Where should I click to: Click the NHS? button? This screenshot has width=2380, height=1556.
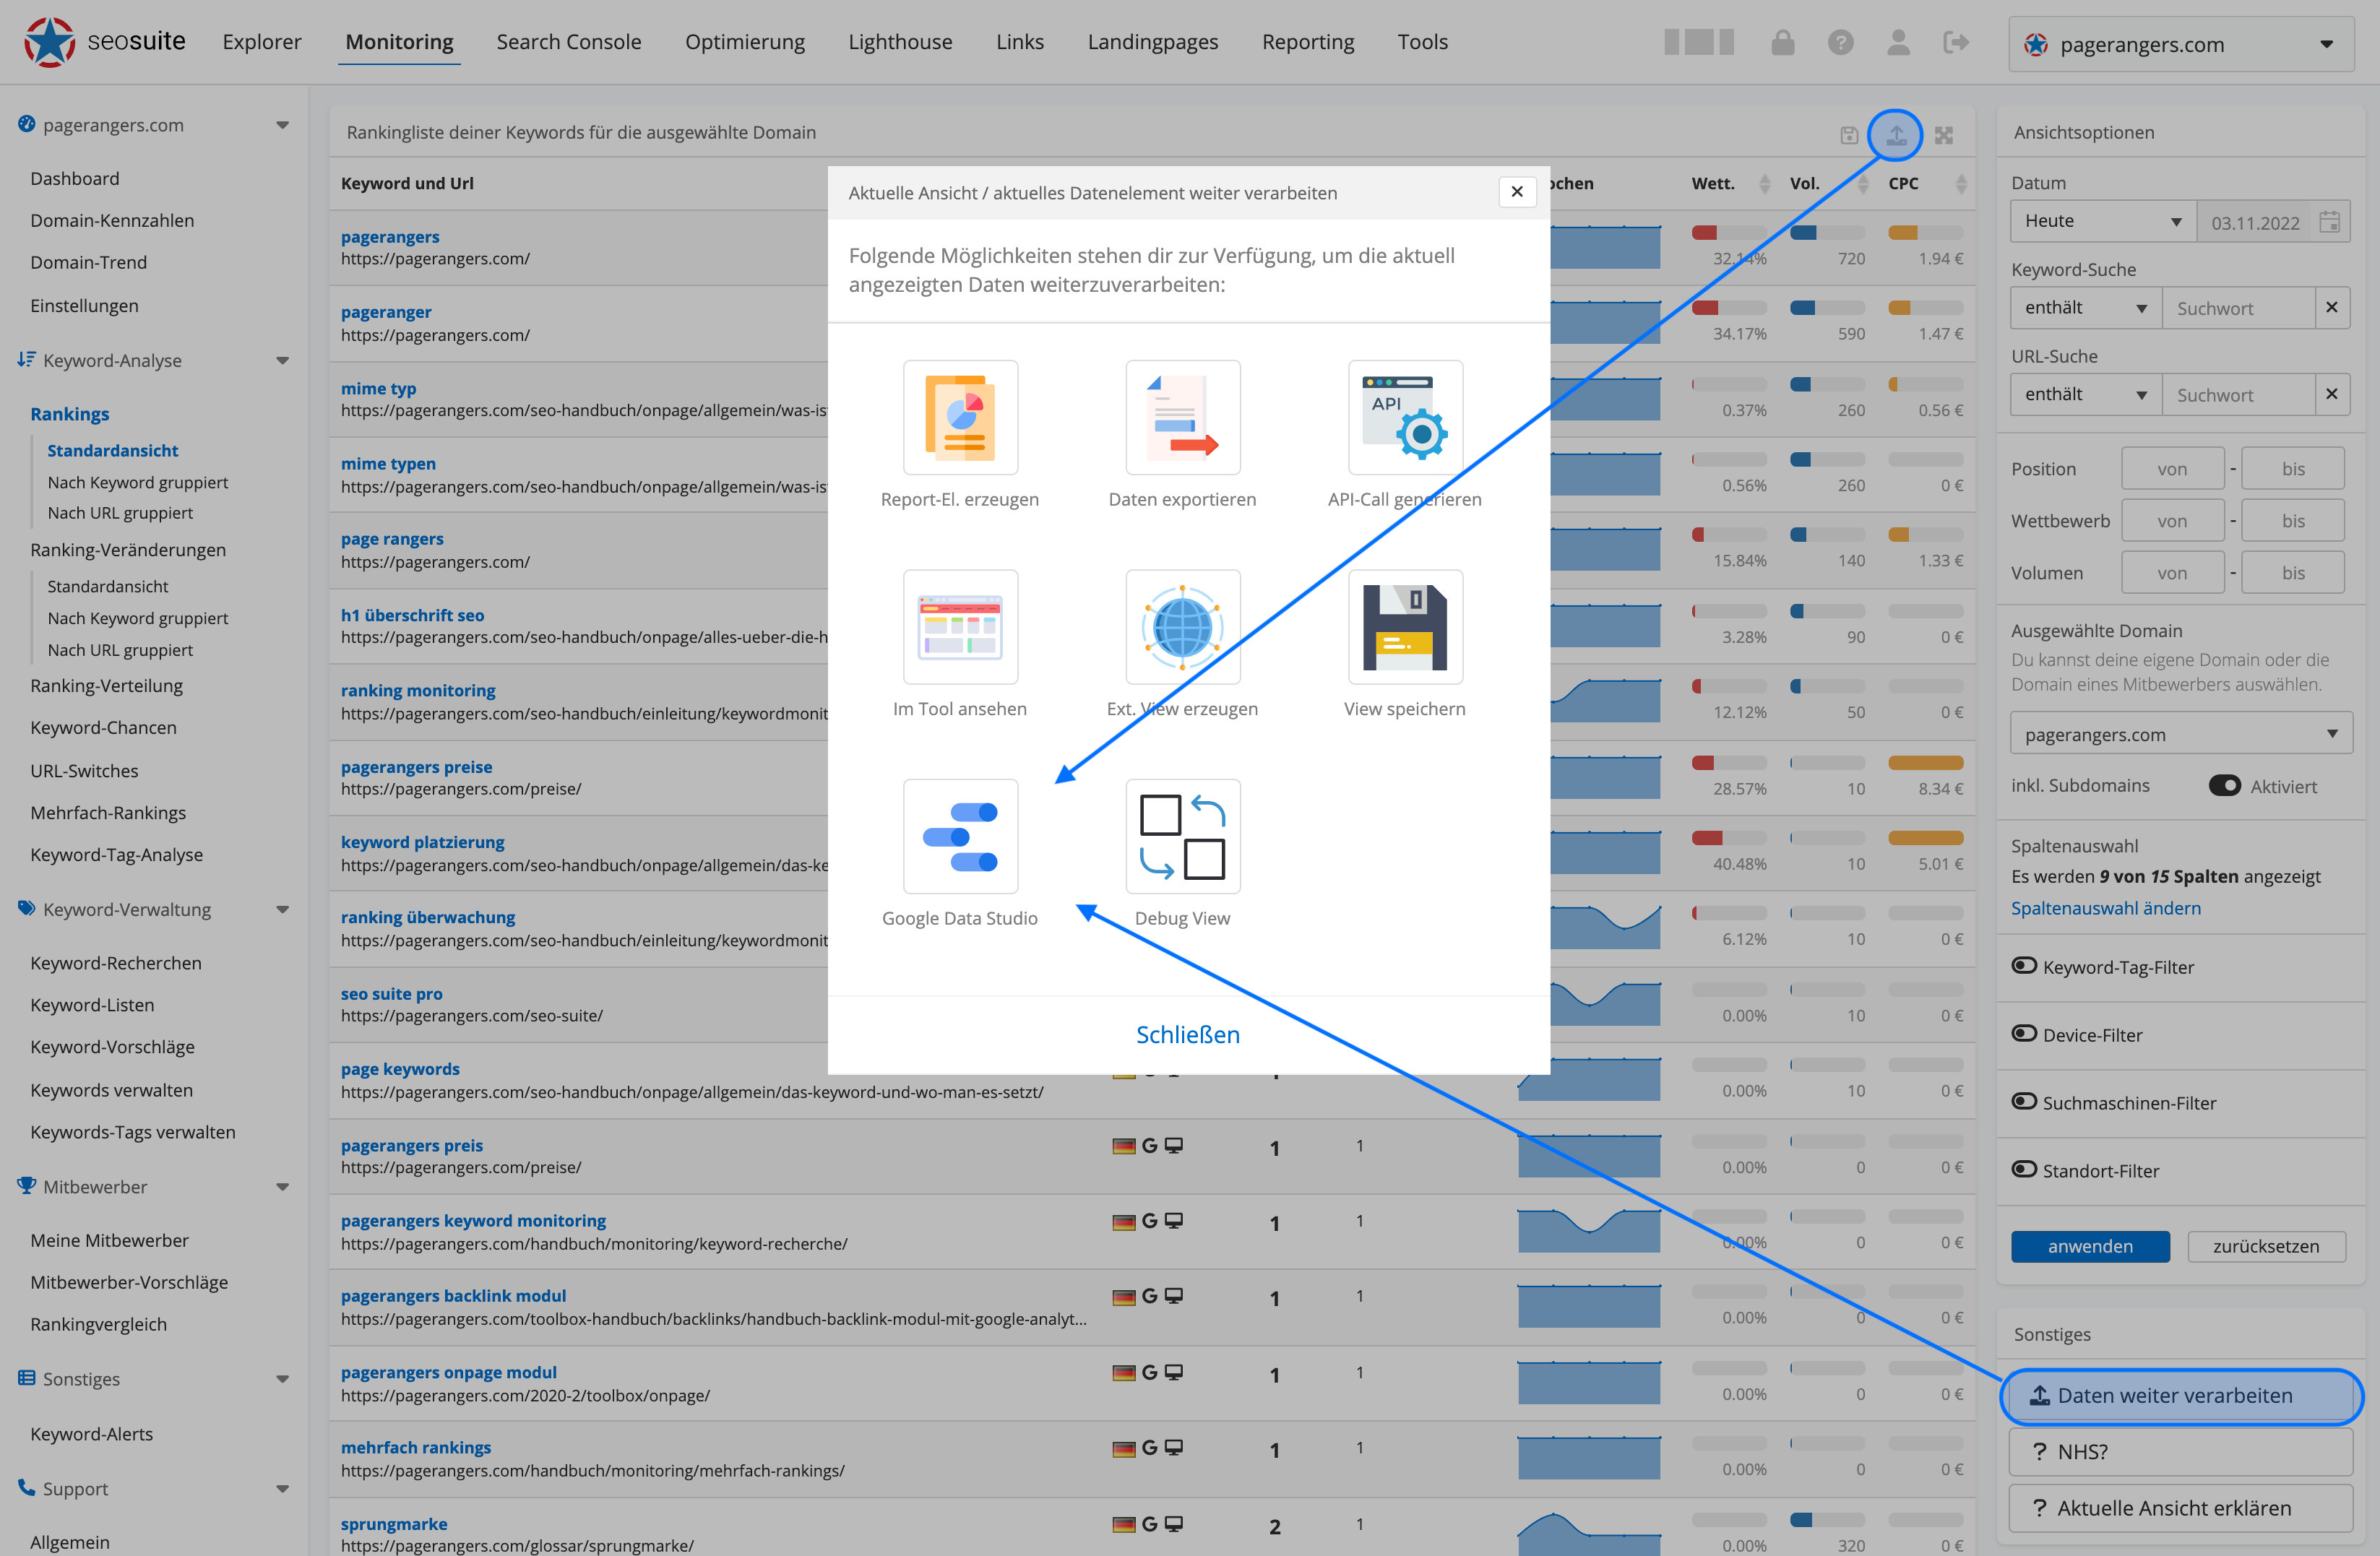click(x=2181, y=1452)
